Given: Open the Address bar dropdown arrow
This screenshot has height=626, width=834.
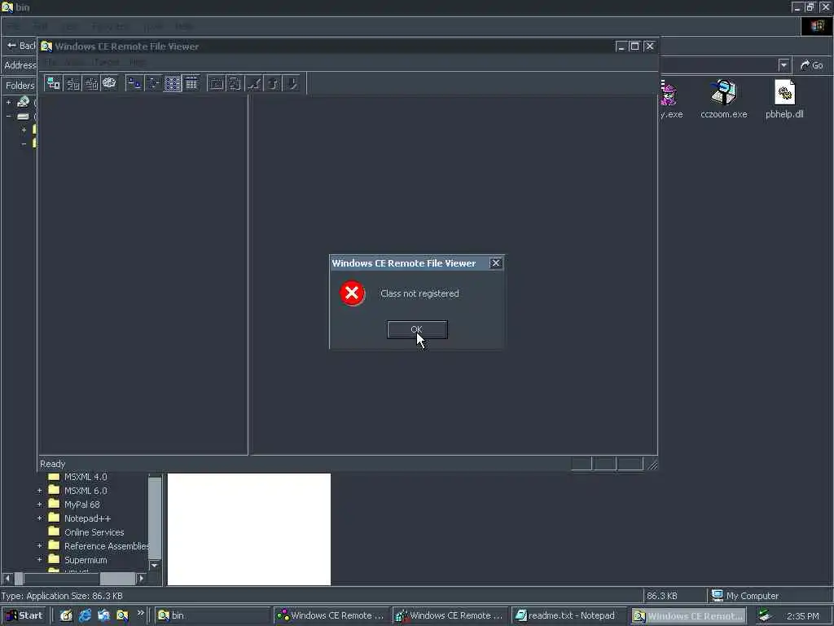Looking at the screenshot, I should pyautogui.click(x=784, y=65).
